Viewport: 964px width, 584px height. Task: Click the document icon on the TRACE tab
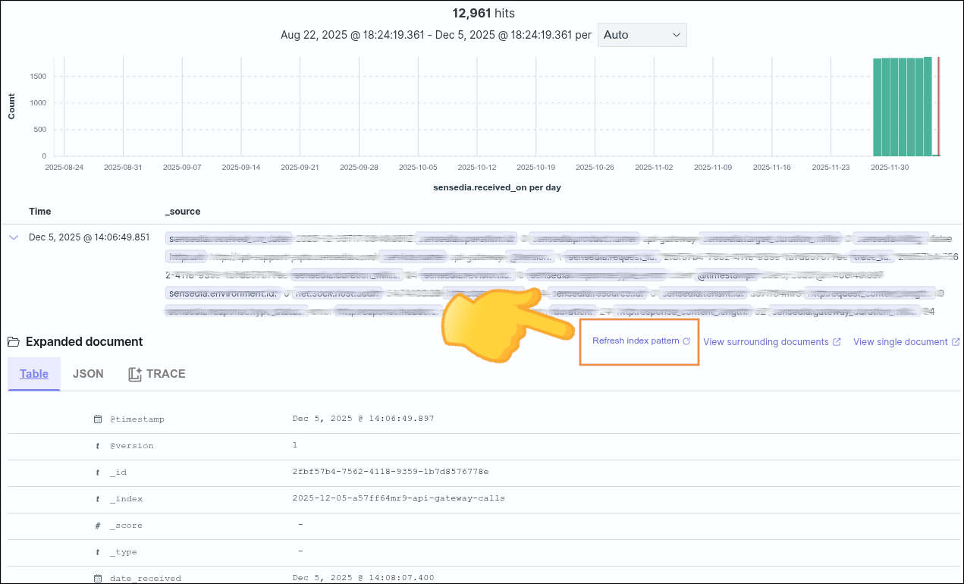pos(133,373)
